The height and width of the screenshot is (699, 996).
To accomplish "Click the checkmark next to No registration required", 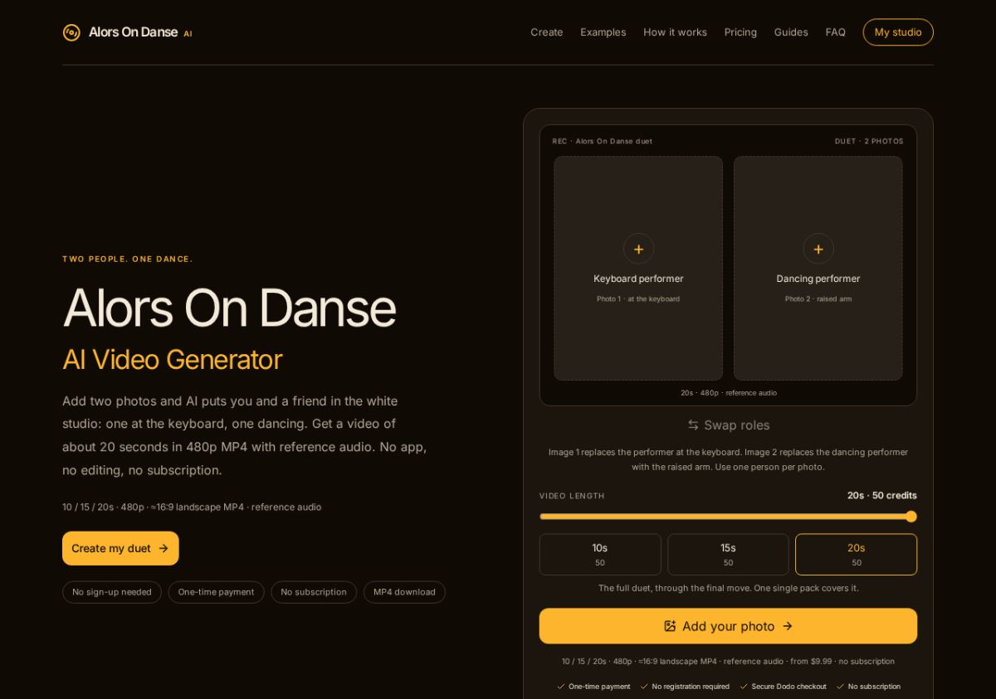I will [644, 687].
